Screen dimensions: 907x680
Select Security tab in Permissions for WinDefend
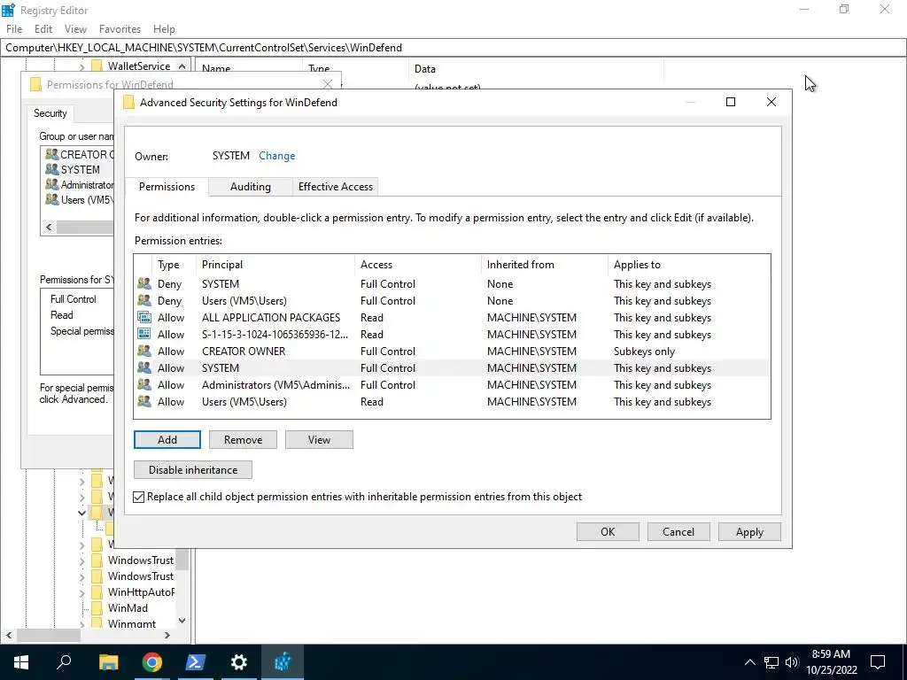click(50, 113)
